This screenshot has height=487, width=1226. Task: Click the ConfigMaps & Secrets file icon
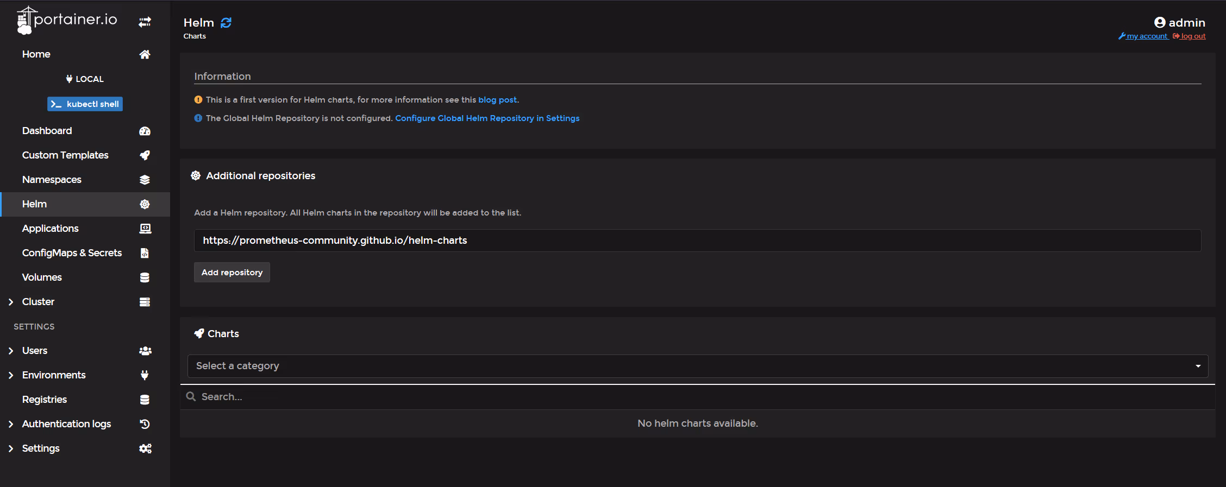pos(145,253)
